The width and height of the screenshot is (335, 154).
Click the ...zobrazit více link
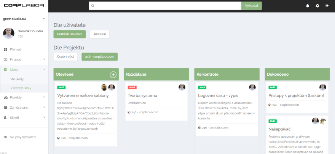click(137, 103)
